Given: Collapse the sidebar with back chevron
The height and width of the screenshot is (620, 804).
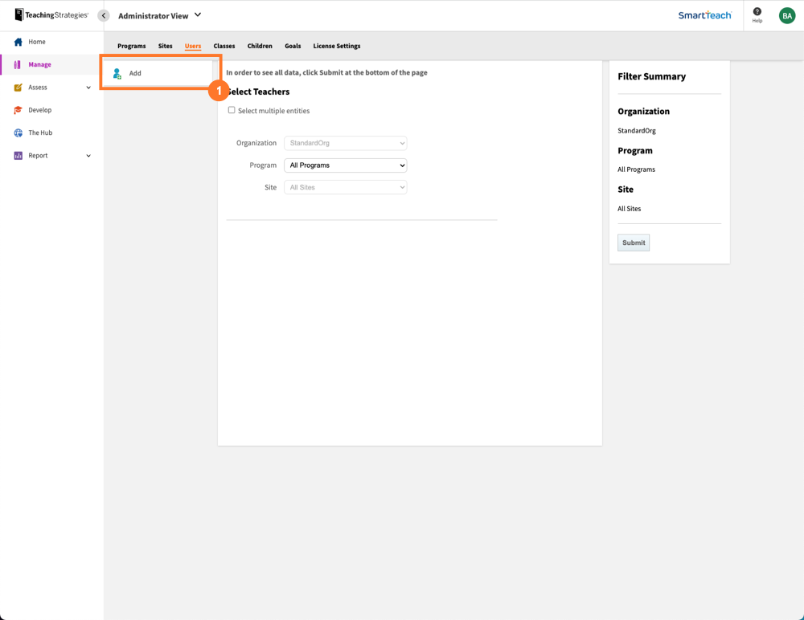Looking at the screenshot, I should point(102,14).
